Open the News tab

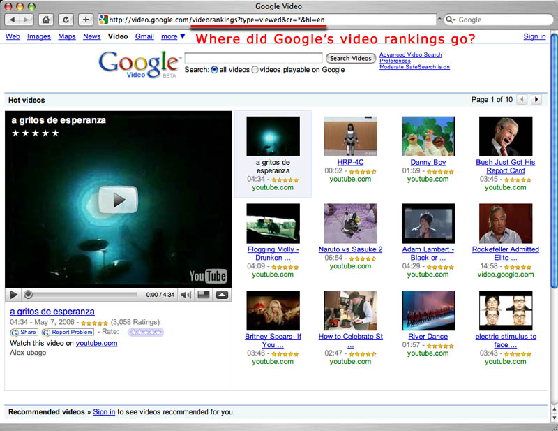pyautogui.click(x=92, y=36)
